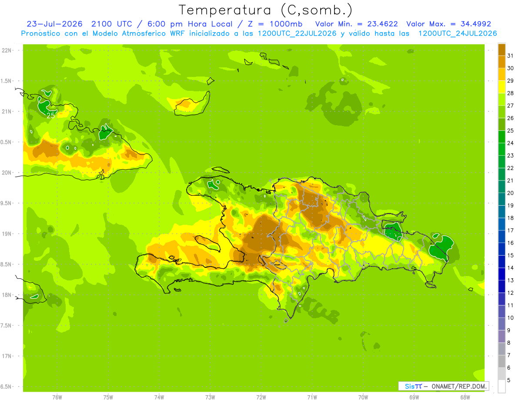This screenshot has width=522, height=403.
Task: Pick the legend swatch between 29 and 30
Action: click(502, 75)
